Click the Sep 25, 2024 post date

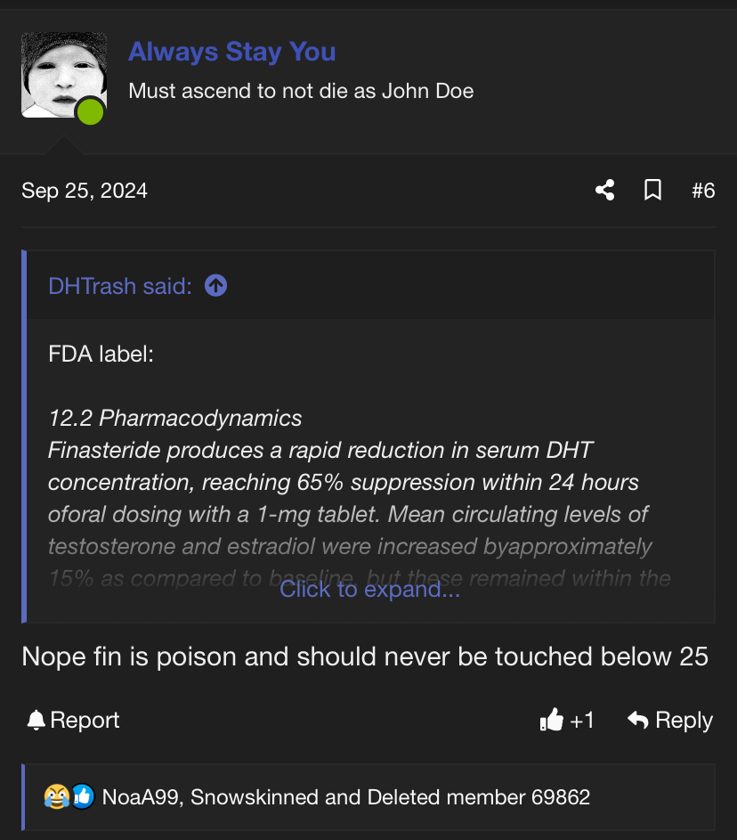point(85,191)
